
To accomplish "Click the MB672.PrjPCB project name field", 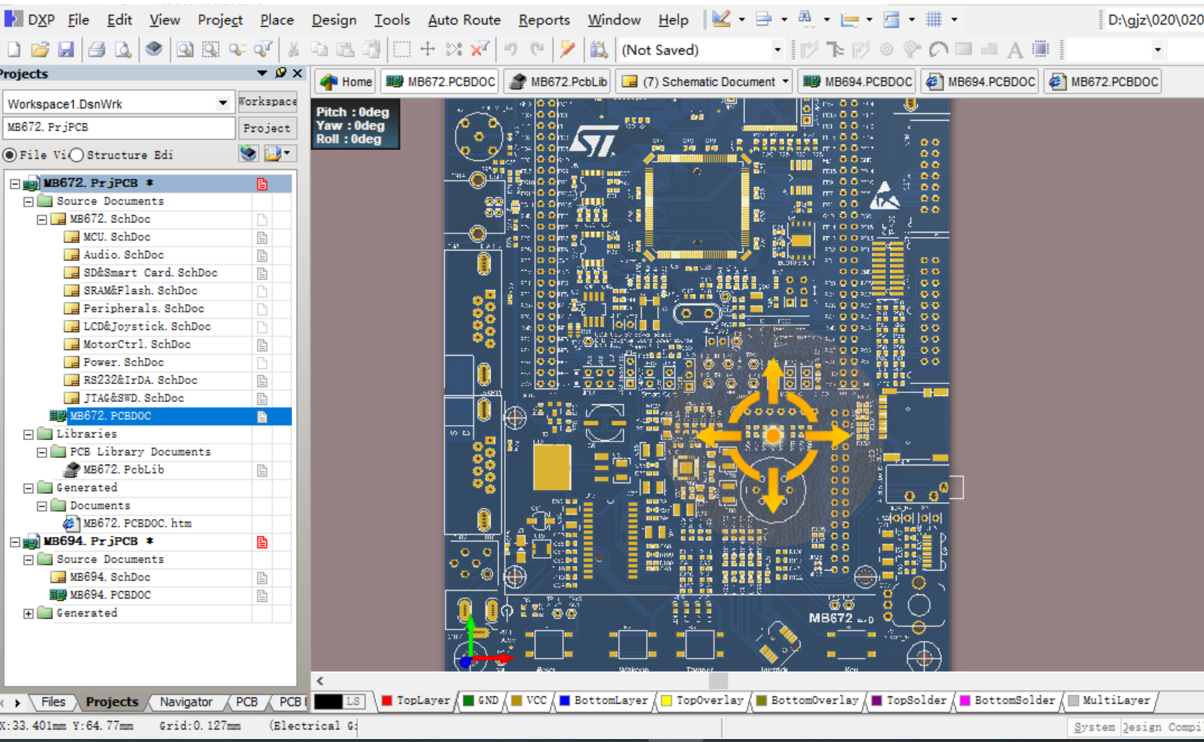I will [119, 128].
